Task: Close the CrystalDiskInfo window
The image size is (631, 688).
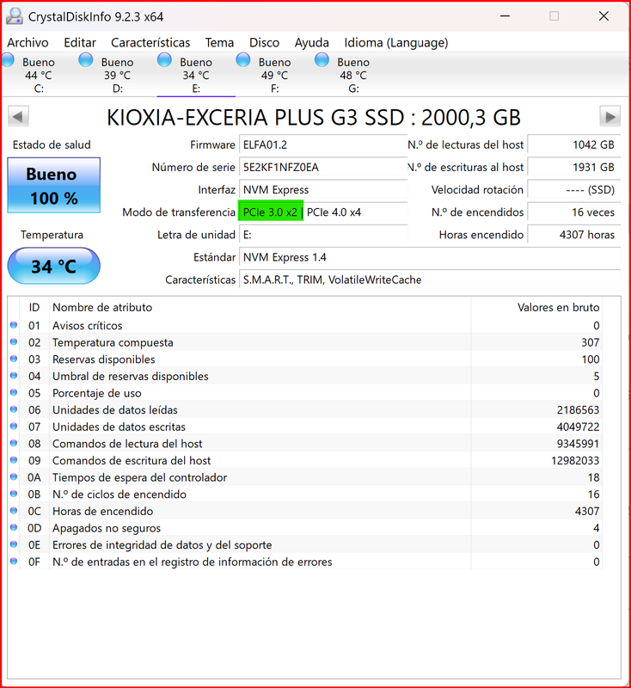Action: [x=603, y=16]
